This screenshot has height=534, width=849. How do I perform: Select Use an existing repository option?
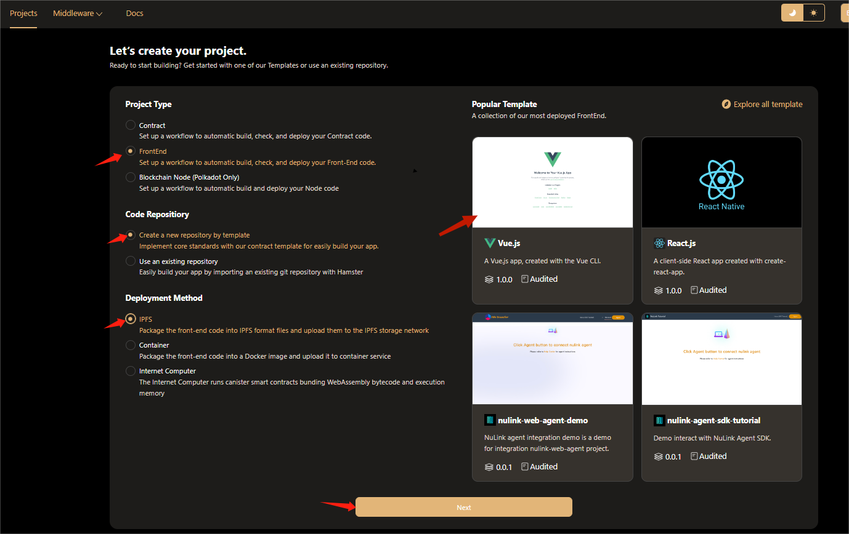(131, 261)
